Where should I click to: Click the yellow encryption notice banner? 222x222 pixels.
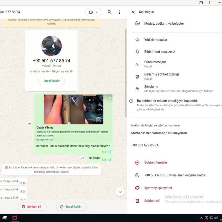tap(51, 23)
